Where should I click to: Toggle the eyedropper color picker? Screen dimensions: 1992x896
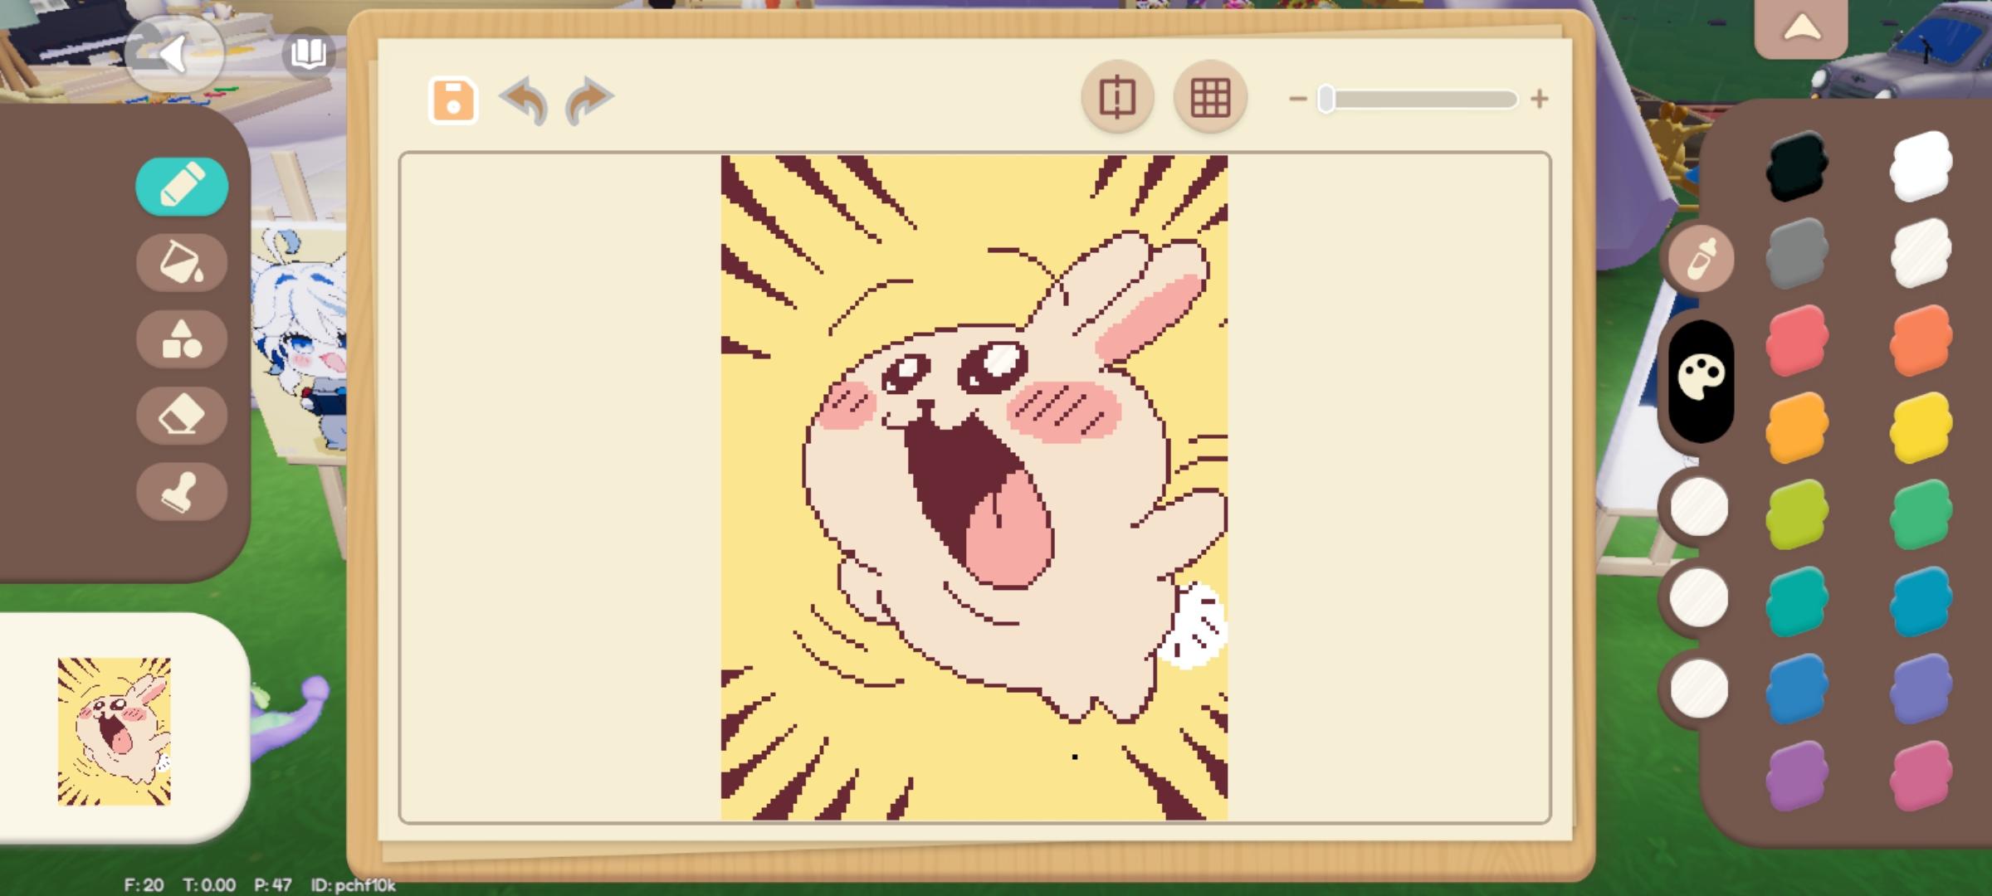click(1701, 259)
